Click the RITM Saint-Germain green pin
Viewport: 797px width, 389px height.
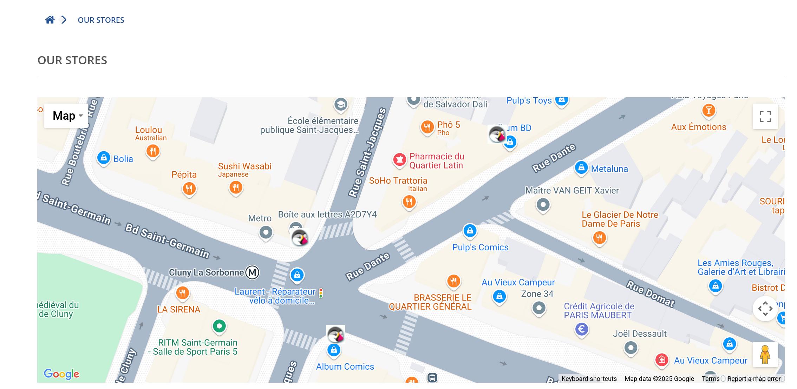(x=219, y=327)
